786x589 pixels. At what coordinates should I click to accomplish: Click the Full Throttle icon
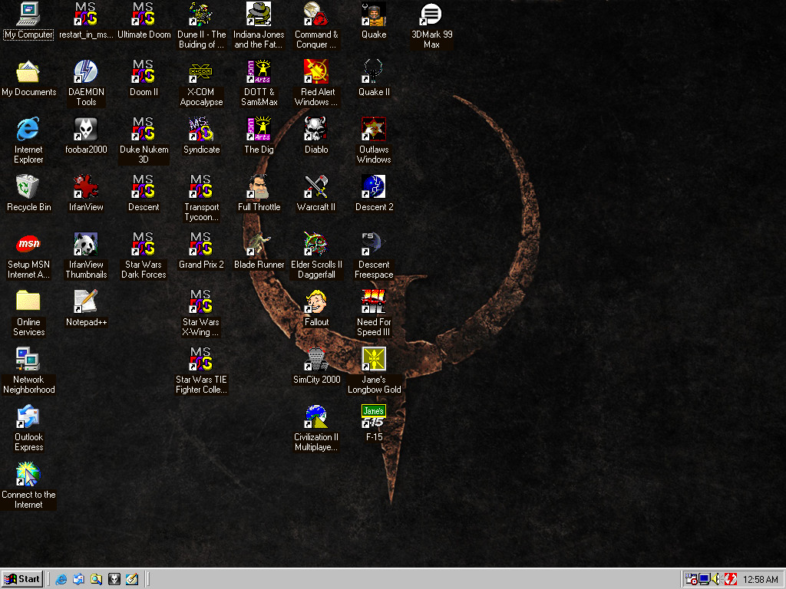[259, 187]
